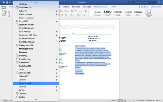Screen dimensions: 163x102
Task: Apply the Normale style
Action: (x=97, y=13)
